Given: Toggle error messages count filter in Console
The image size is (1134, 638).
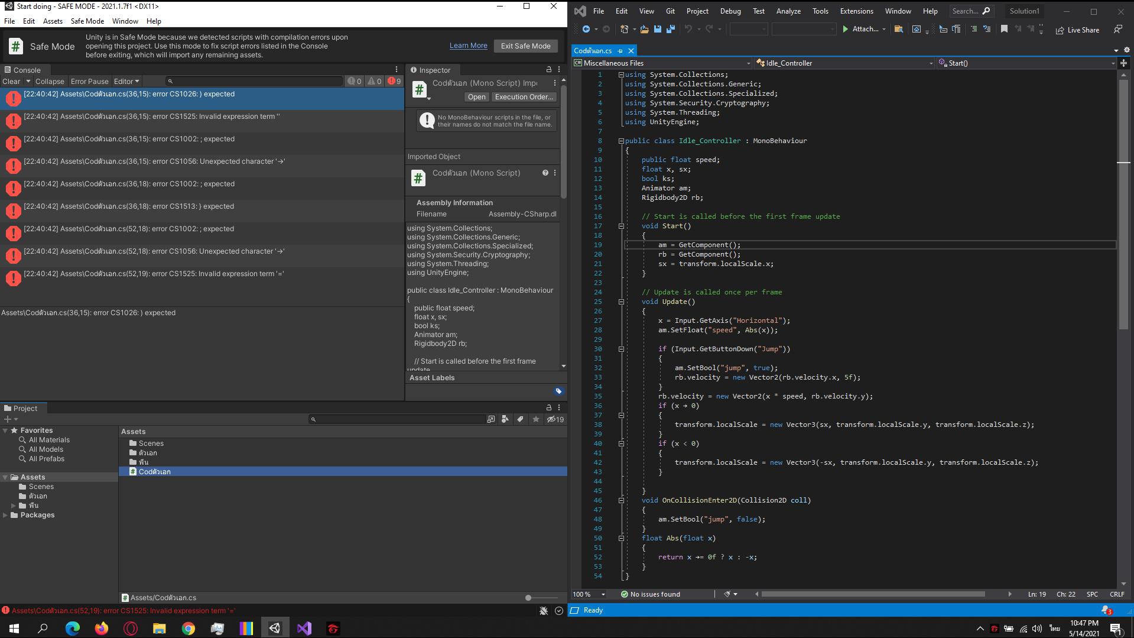Looking at the screenshot, I should tap(394, 82).
